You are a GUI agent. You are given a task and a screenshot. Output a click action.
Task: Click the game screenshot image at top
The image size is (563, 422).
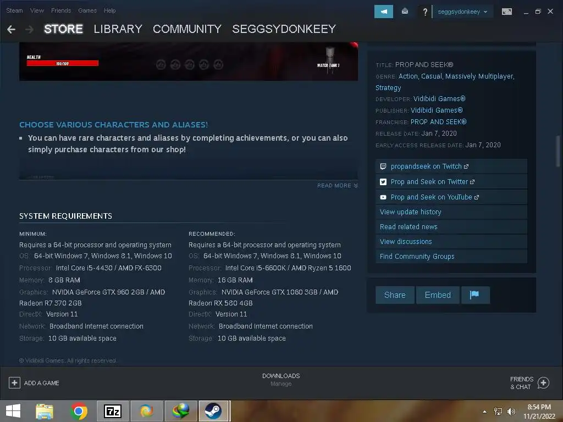[x=189, y=62]
